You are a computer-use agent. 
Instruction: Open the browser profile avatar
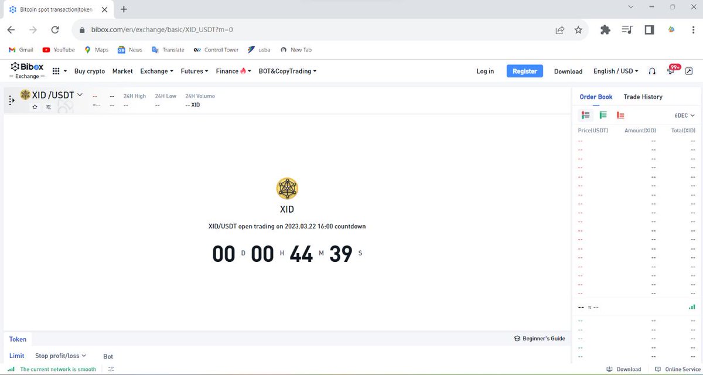(x=672, y=29)
